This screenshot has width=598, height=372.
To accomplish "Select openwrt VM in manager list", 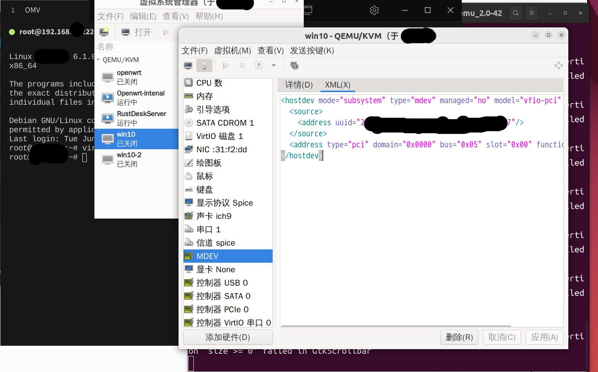I will (x=136, y=77).
